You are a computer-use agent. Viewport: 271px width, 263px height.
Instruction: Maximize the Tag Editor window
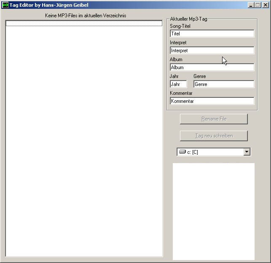pyautogui.click(x=258, y=5)
